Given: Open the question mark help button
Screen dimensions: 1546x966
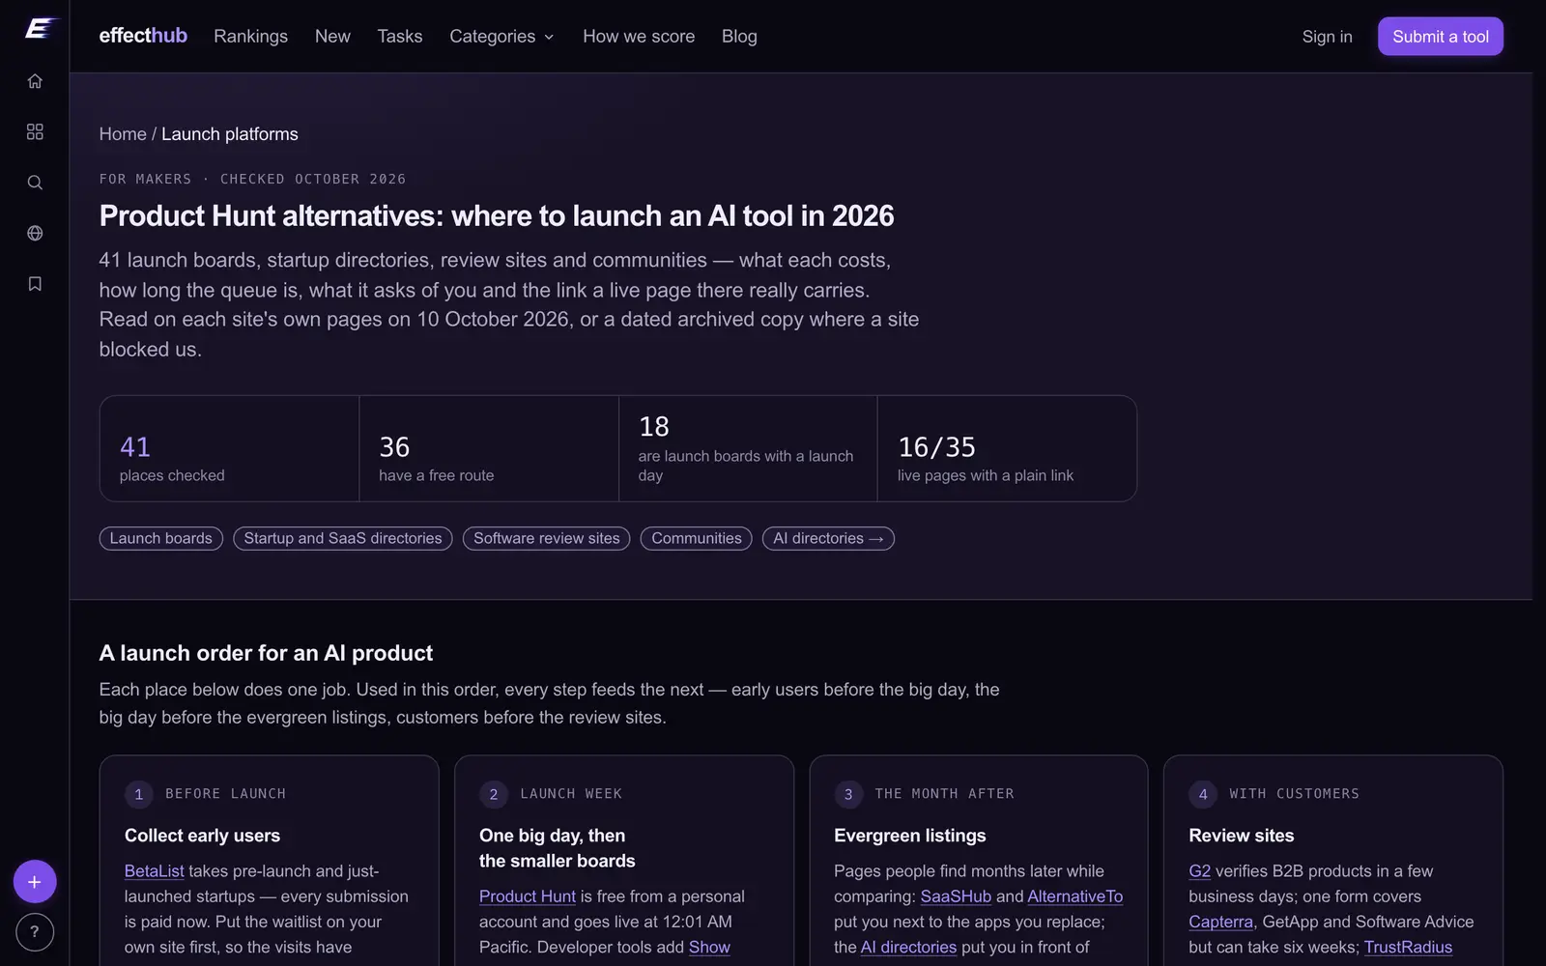Looking at the screenshot, I should coord(35,932).
